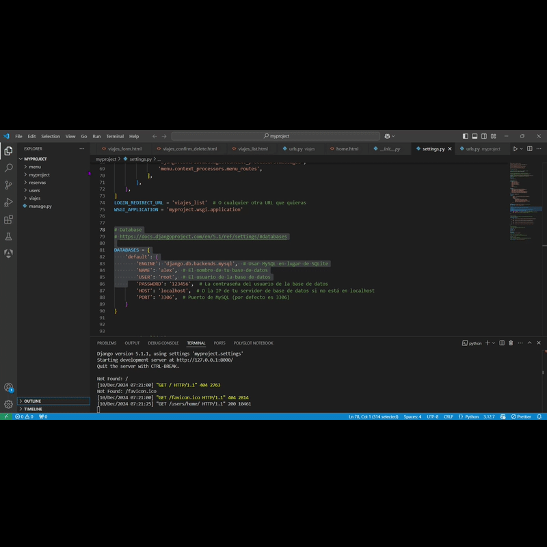Open the Django docs databases link

tap(203, 237)
